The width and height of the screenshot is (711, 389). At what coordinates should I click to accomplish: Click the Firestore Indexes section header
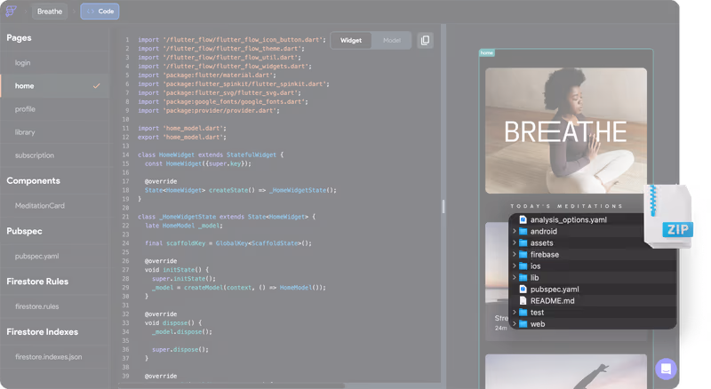[x=42, y=331]
